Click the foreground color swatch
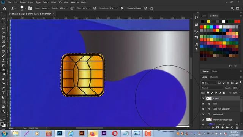This screenshot has height=137, width=243. tap(2, 124)
